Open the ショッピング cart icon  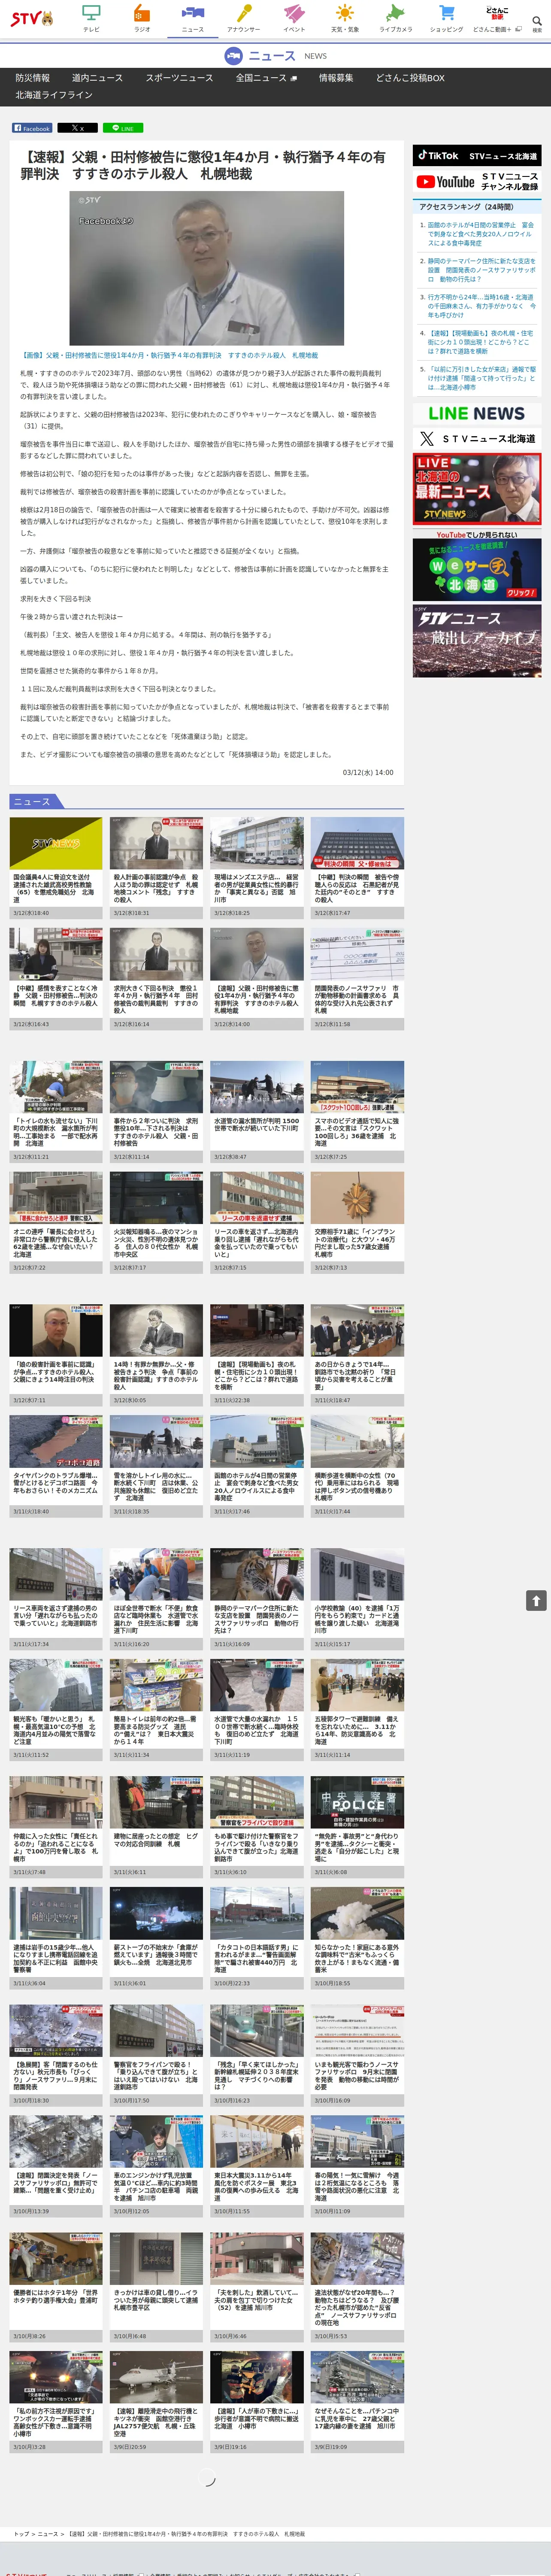pos(447,18)
